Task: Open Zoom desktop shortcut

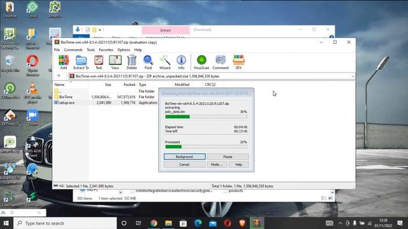Action: tap(33, 117)
